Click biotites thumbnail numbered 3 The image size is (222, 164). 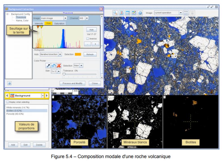click(191, 122)
